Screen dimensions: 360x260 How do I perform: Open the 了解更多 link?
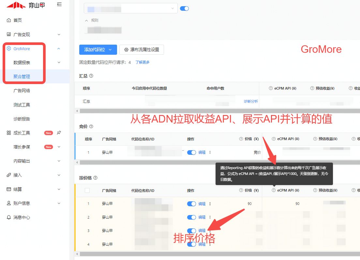(x=142, y=62)
